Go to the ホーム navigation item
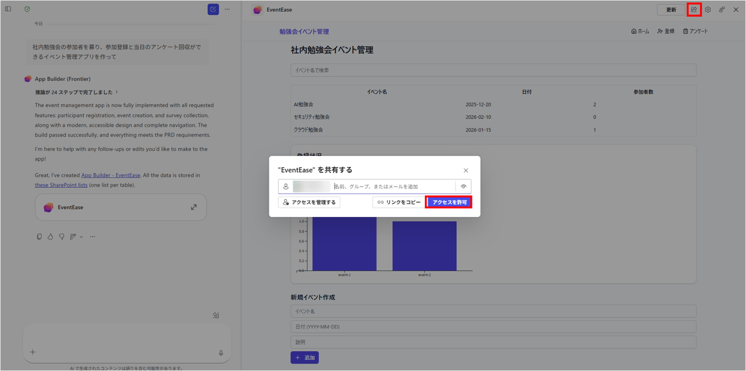Image resolution: width=746 pixels, height=371 pixels. (640, 31)
